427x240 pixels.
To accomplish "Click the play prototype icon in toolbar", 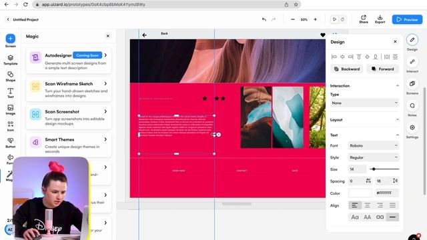I will click(x=334, y=19).
